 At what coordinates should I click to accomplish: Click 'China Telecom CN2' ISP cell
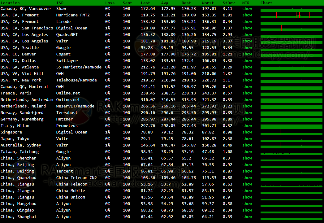[76, 178]
